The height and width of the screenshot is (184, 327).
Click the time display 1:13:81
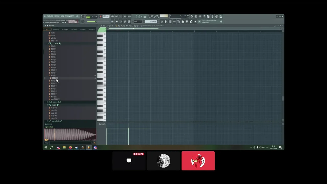141,16
